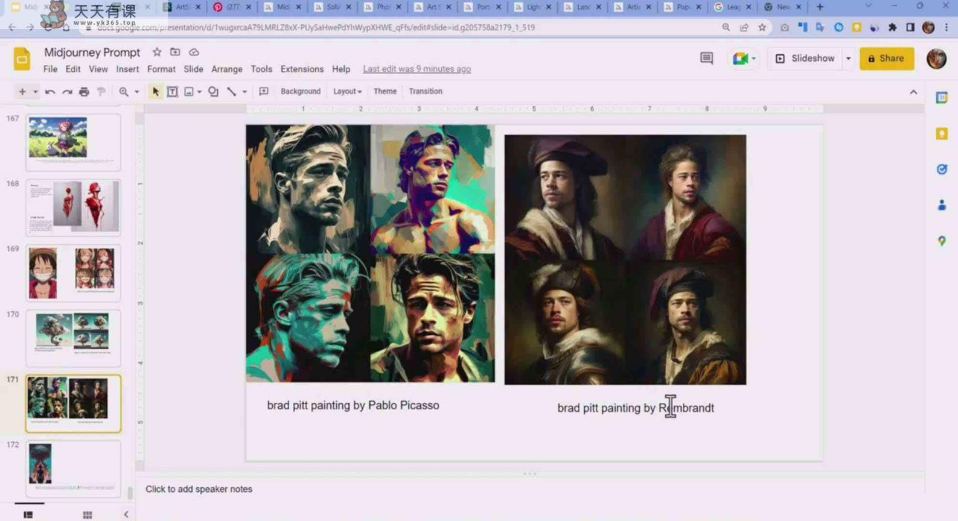This screenshot has height=521, width=958.
Task: Open the Arrange menu
Action: coord(227,69)
